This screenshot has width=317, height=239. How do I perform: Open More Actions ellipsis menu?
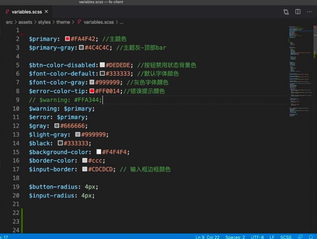[x=309, y=12]
